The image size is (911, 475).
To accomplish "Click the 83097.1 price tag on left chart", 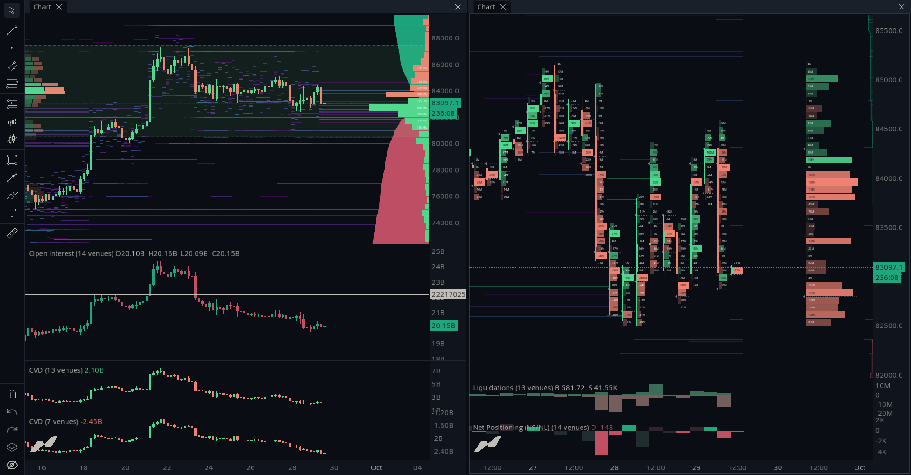I will click(445, 103).
